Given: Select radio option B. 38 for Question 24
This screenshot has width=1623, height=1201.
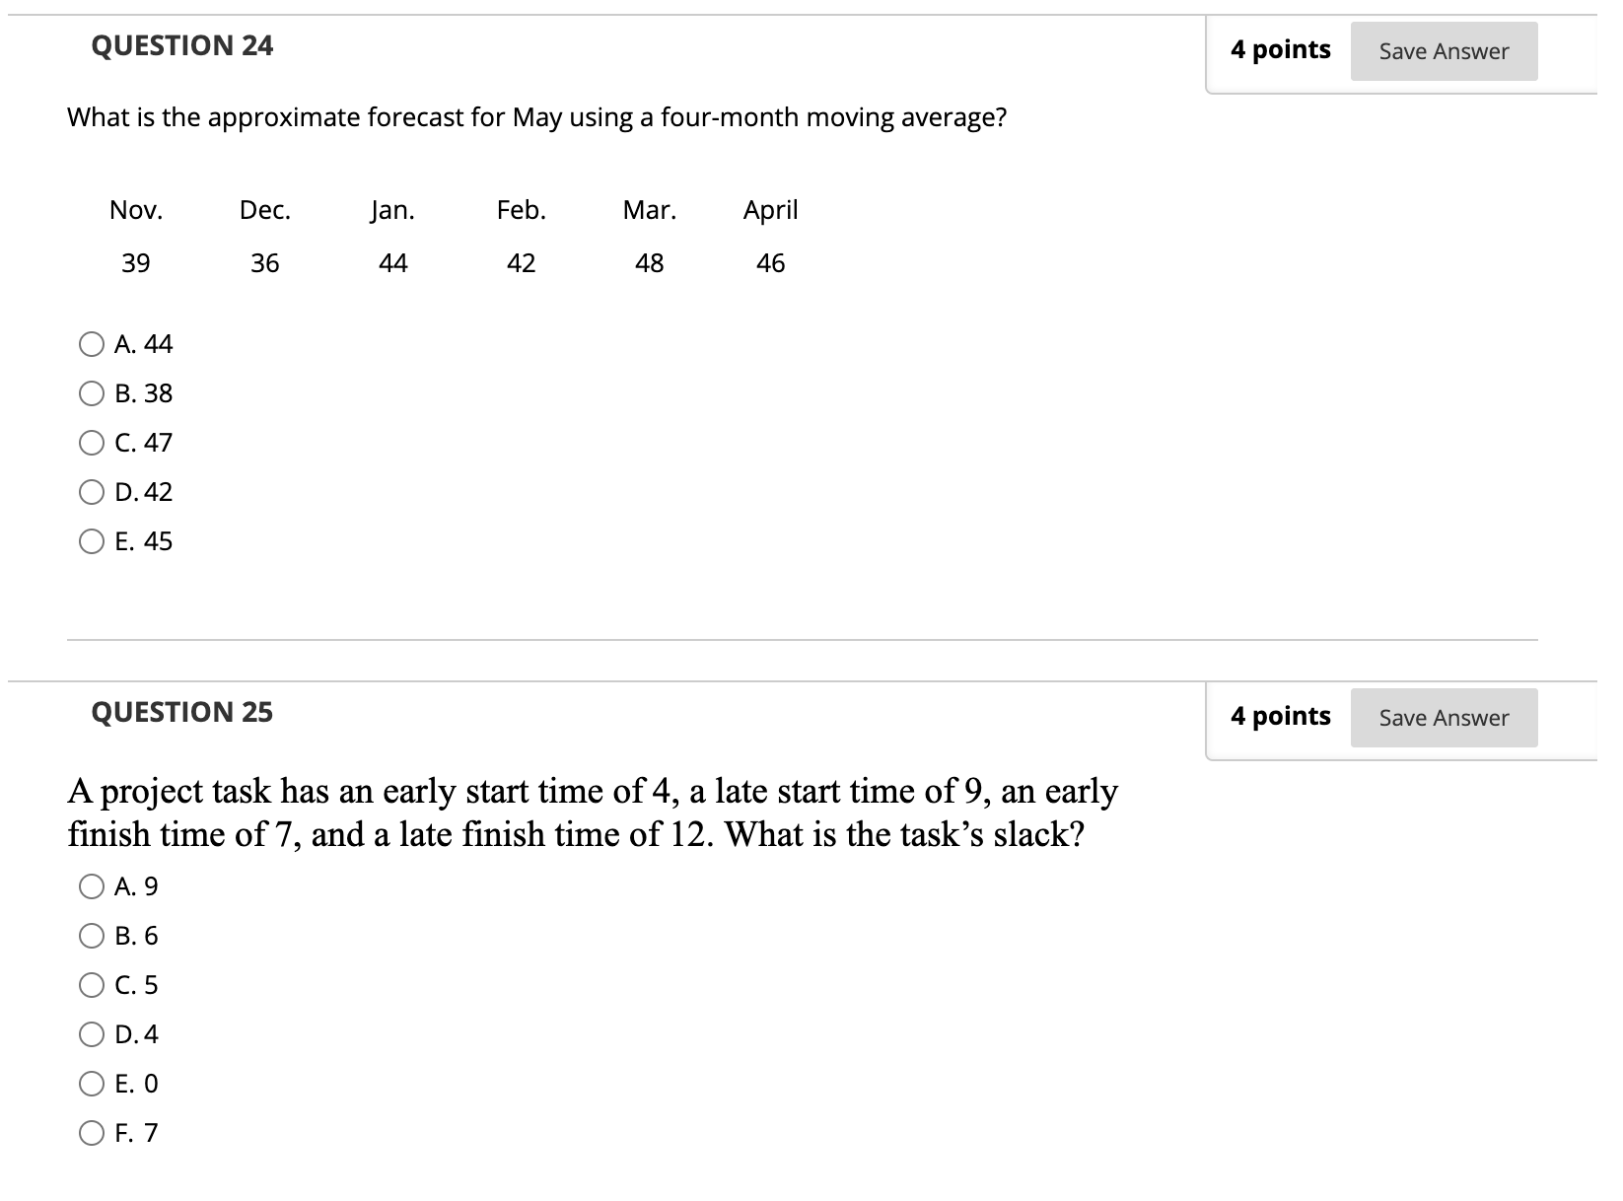Looking at the screenshot, I should click(x=91, y=393).
